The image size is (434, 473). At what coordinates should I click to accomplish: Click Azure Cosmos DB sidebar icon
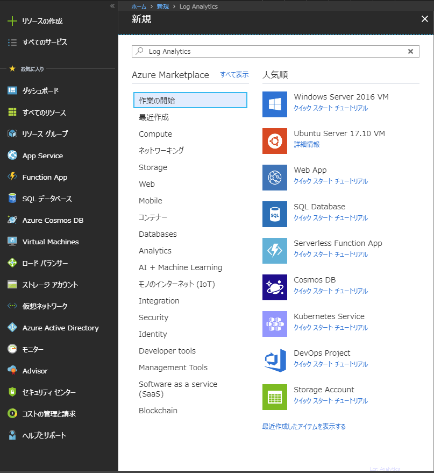[x=12, y=220]
